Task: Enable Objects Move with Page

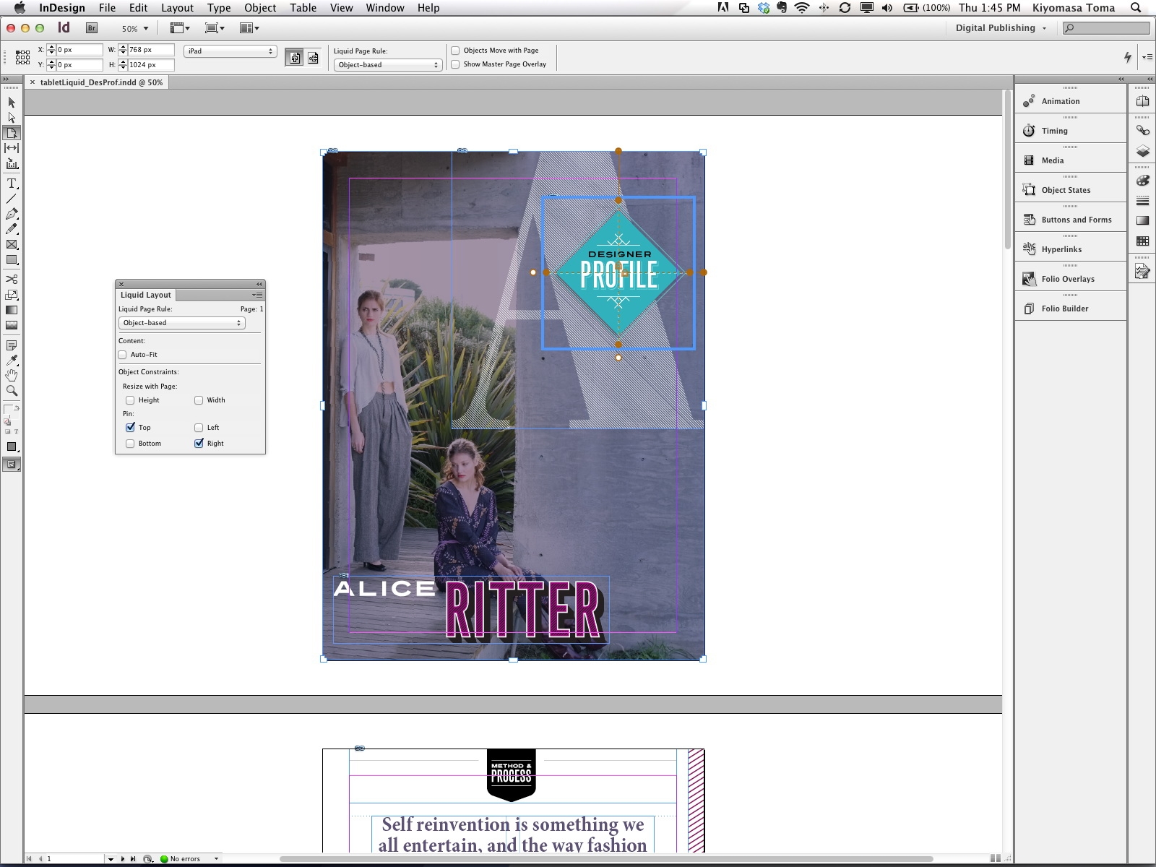Action: coord(456,51)
